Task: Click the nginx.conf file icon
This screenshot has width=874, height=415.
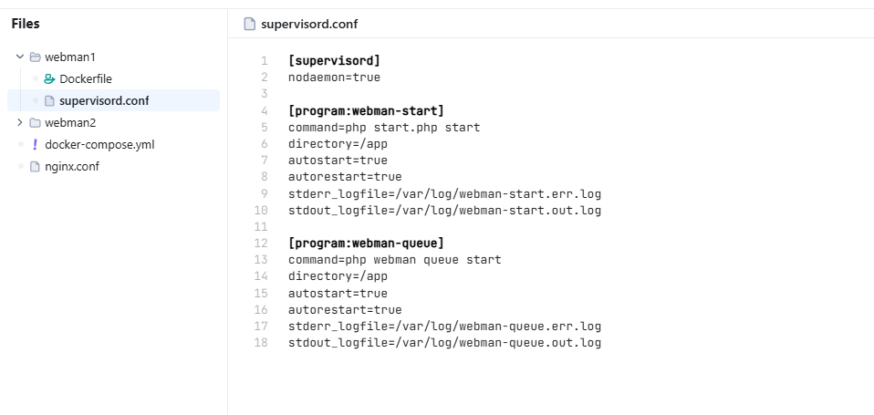Action: [x=35, y=167]
